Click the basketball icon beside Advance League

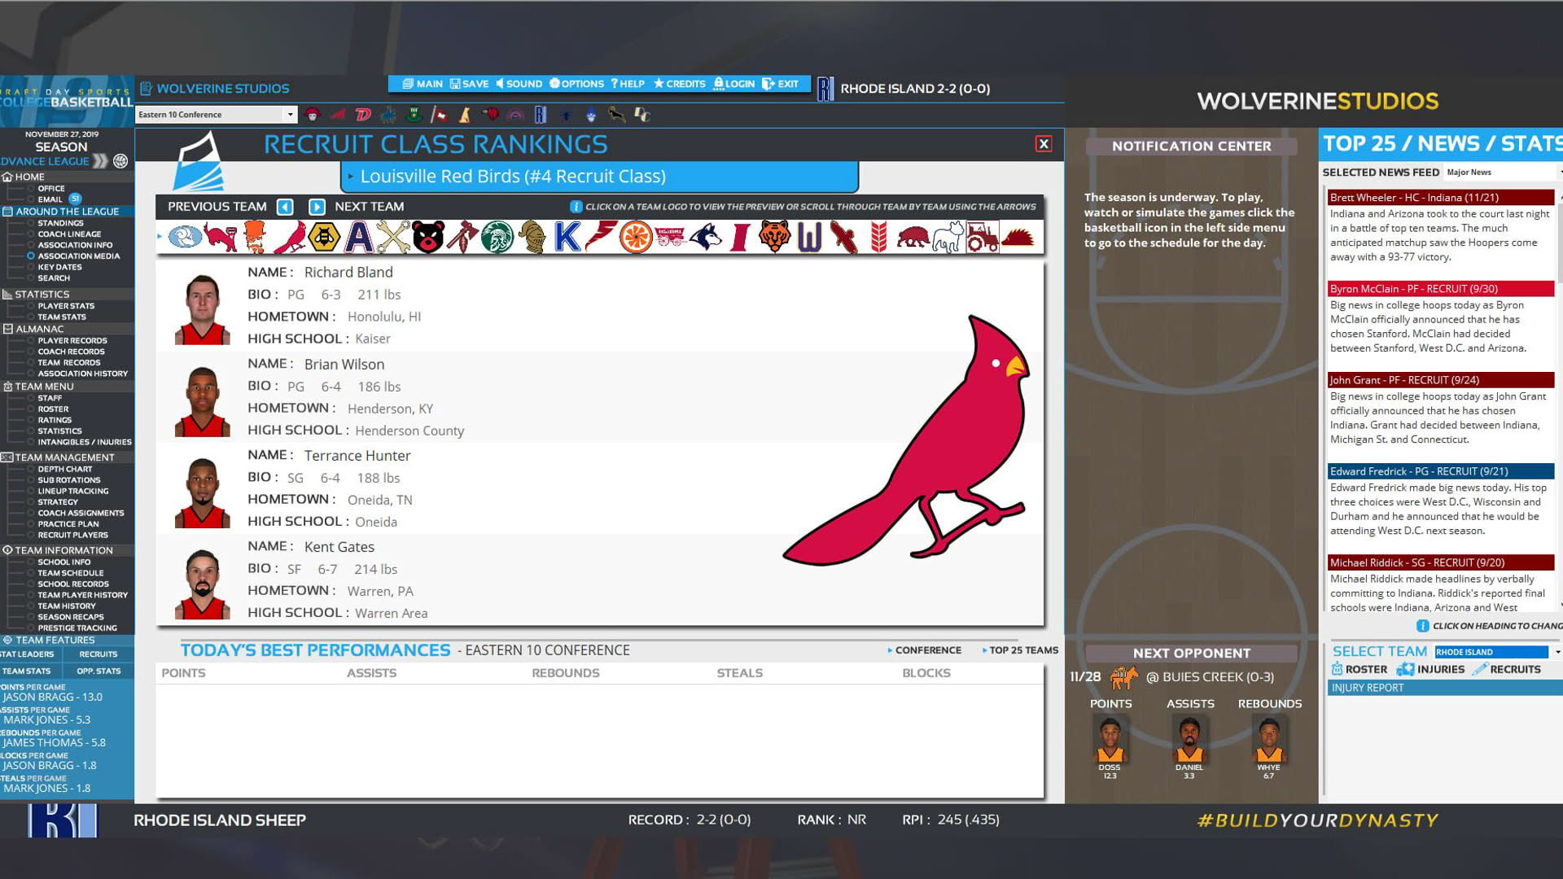point(120,161)
